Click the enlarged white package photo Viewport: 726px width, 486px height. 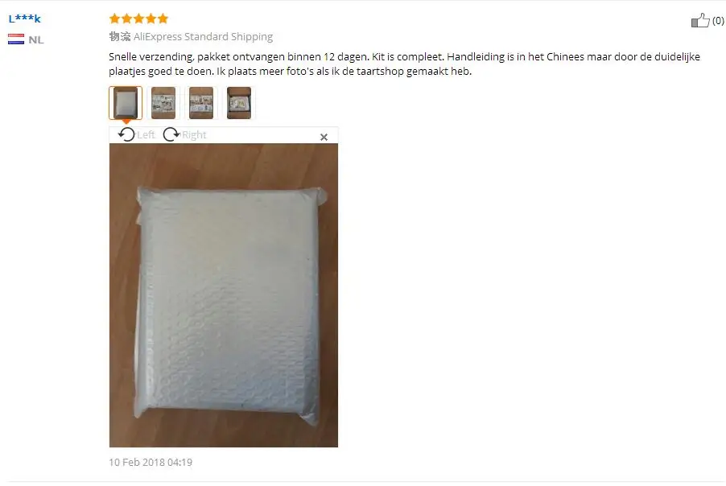point(224,295)
